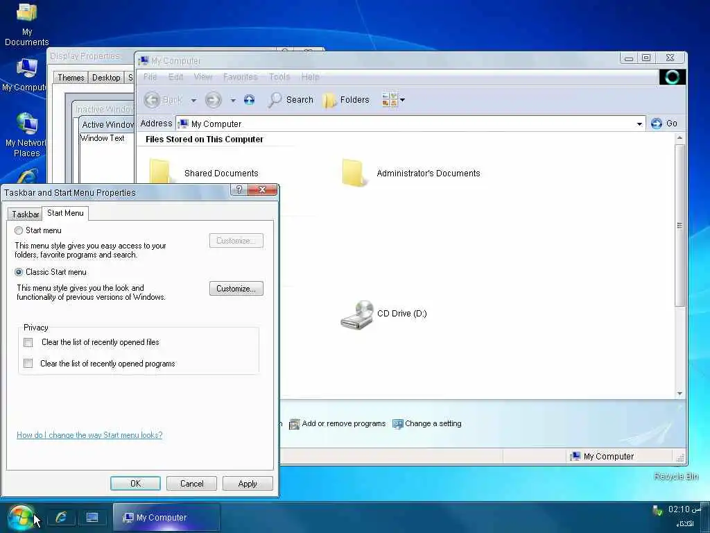Go up one folder level
710x533 pixels.
(249, 100)
